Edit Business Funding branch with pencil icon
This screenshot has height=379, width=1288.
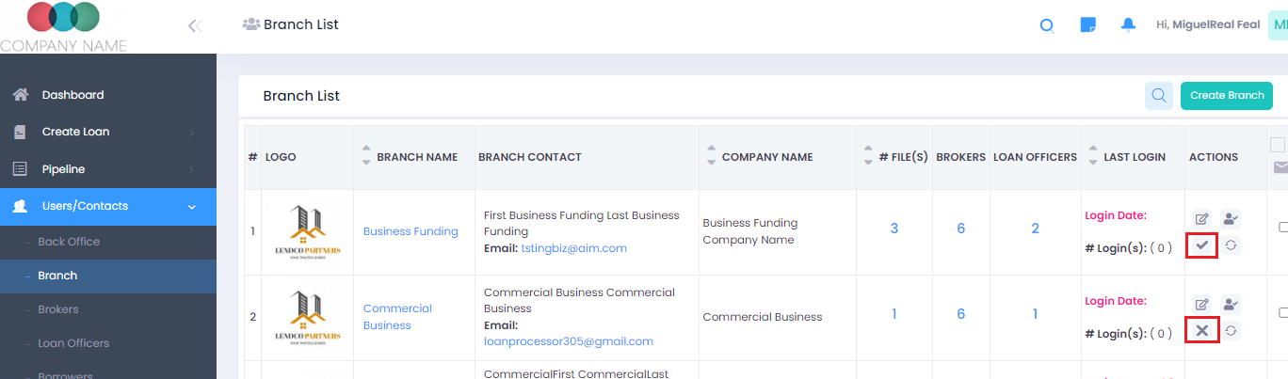1201,219
